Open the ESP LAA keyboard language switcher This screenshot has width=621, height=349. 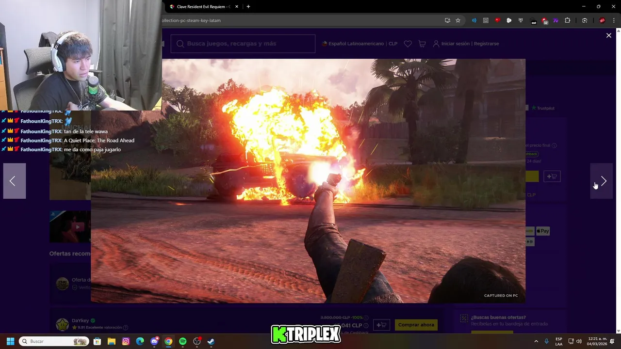[559, 341]
